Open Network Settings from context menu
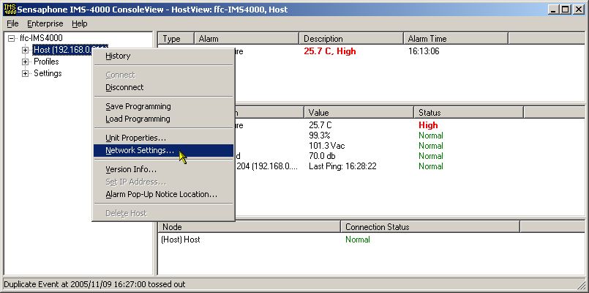The height and width of the screenshot is (293, 589). point(163,150)
